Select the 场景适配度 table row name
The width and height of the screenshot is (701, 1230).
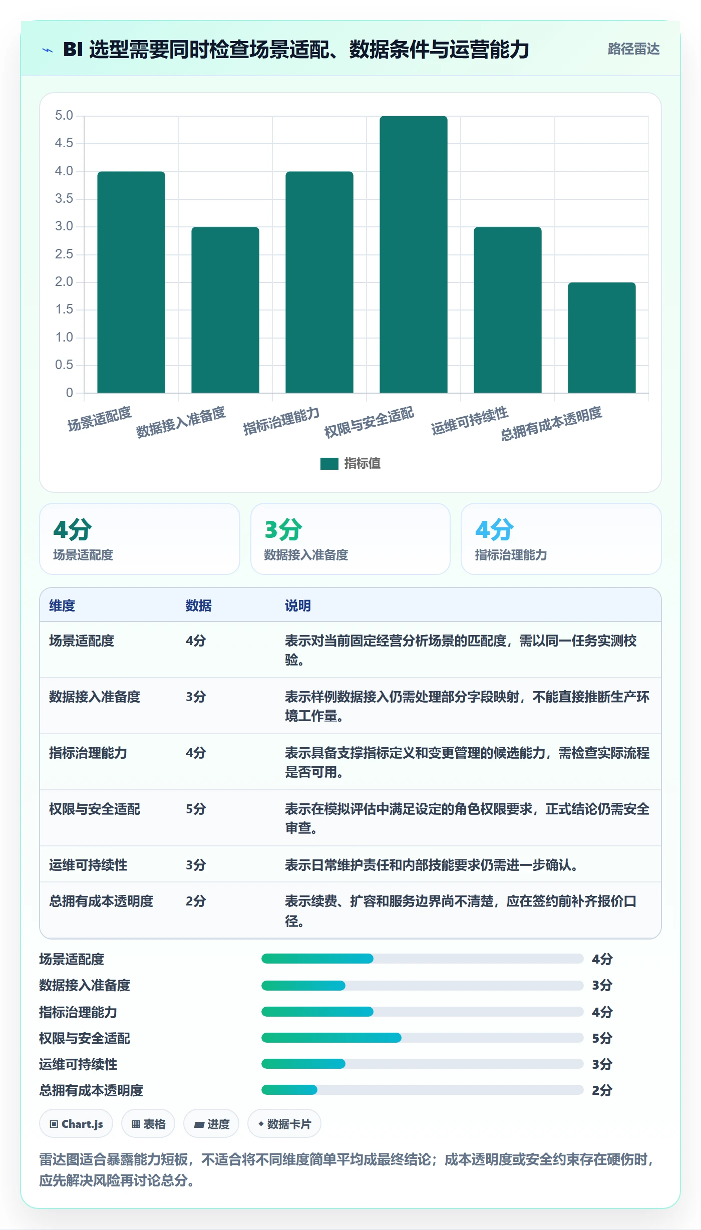(x=82, y=641)
